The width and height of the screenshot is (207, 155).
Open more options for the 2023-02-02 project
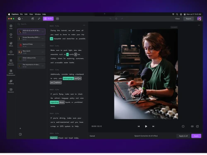pos(43,32)
